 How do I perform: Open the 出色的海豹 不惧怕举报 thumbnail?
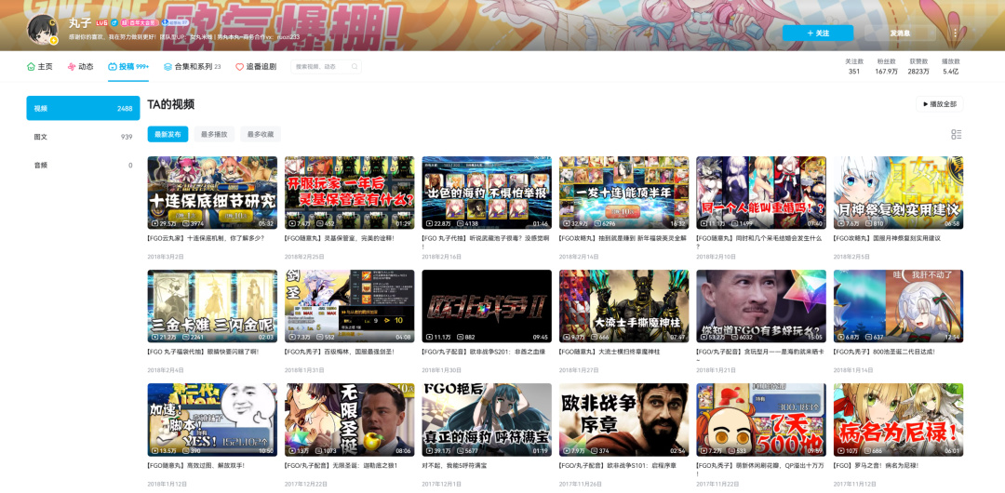(487, 193)
